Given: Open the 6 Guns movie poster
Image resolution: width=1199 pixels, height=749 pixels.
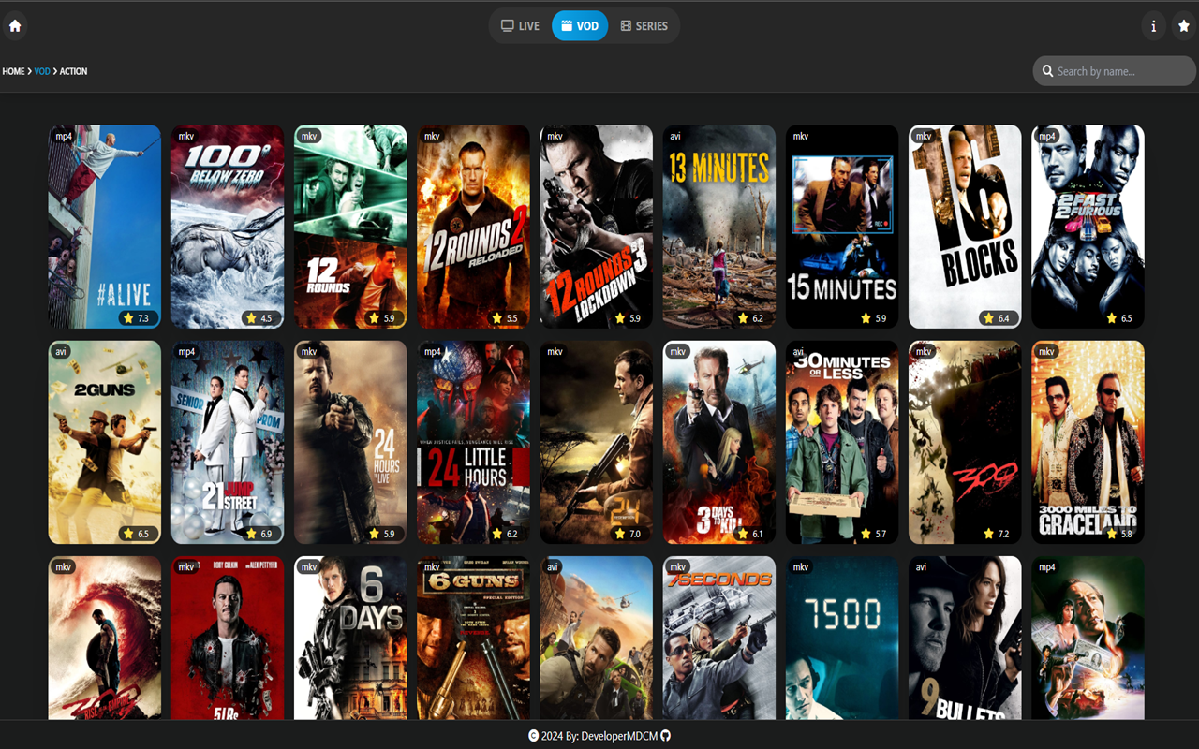Looking at the screenshot, I should [x=473, y=639].
